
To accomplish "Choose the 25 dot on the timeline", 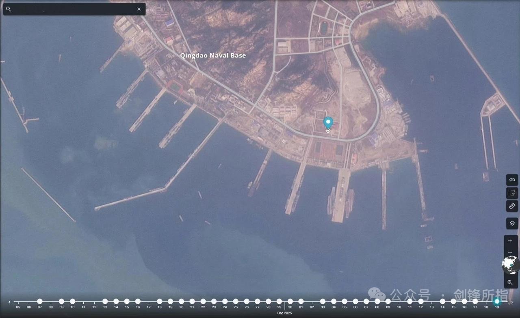I will [x=236, y=301].
